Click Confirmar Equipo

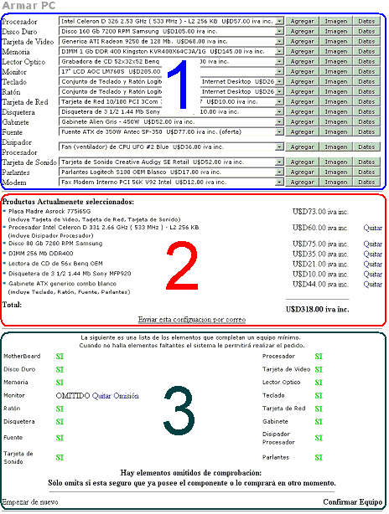click(x=353, y=502)
